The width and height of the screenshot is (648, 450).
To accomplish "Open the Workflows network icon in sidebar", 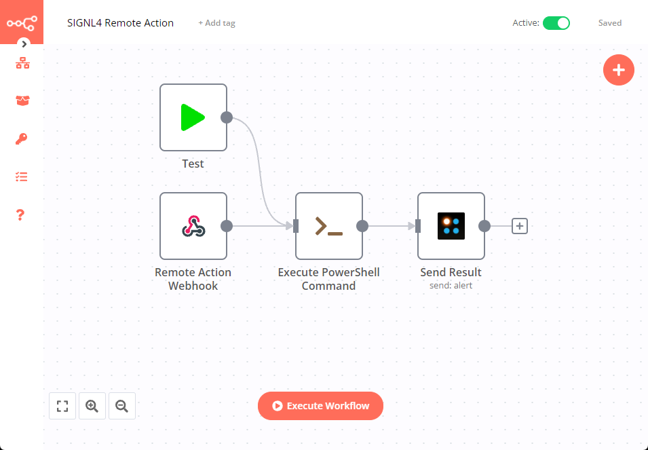I will point(22,63).
